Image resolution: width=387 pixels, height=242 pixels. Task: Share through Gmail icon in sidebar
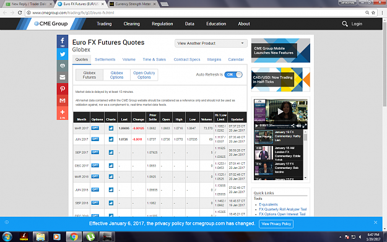tap(63, 100)
